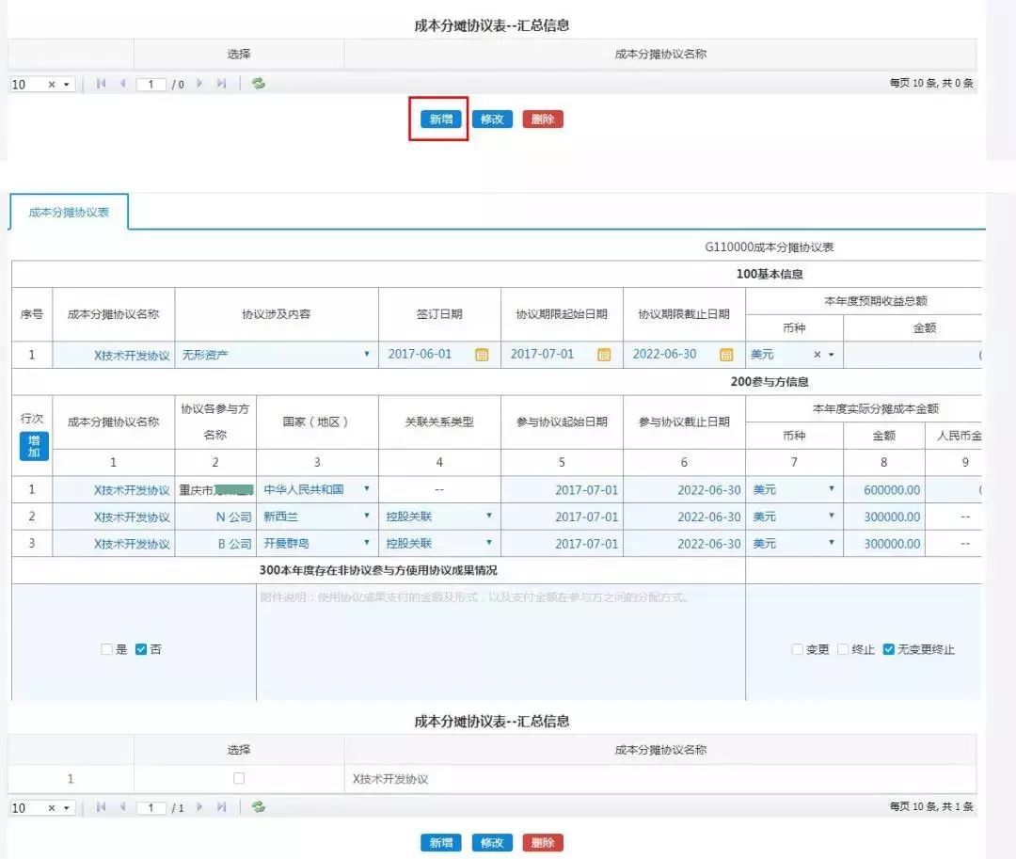The width and height of the screenshot is (1016, 859).
Task: Enable the 变更 checkbox
Action: click(797, 648)
